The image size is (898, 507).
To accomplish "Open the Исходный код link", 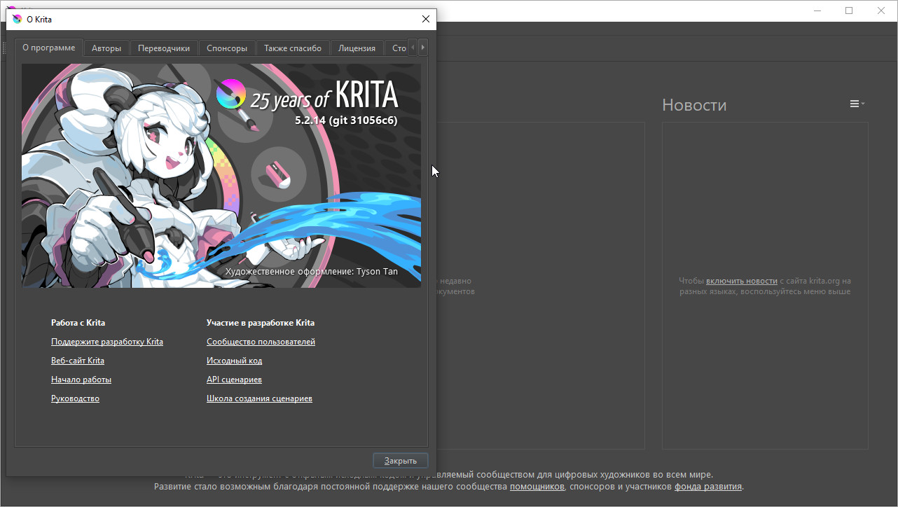I will [234, 361].
